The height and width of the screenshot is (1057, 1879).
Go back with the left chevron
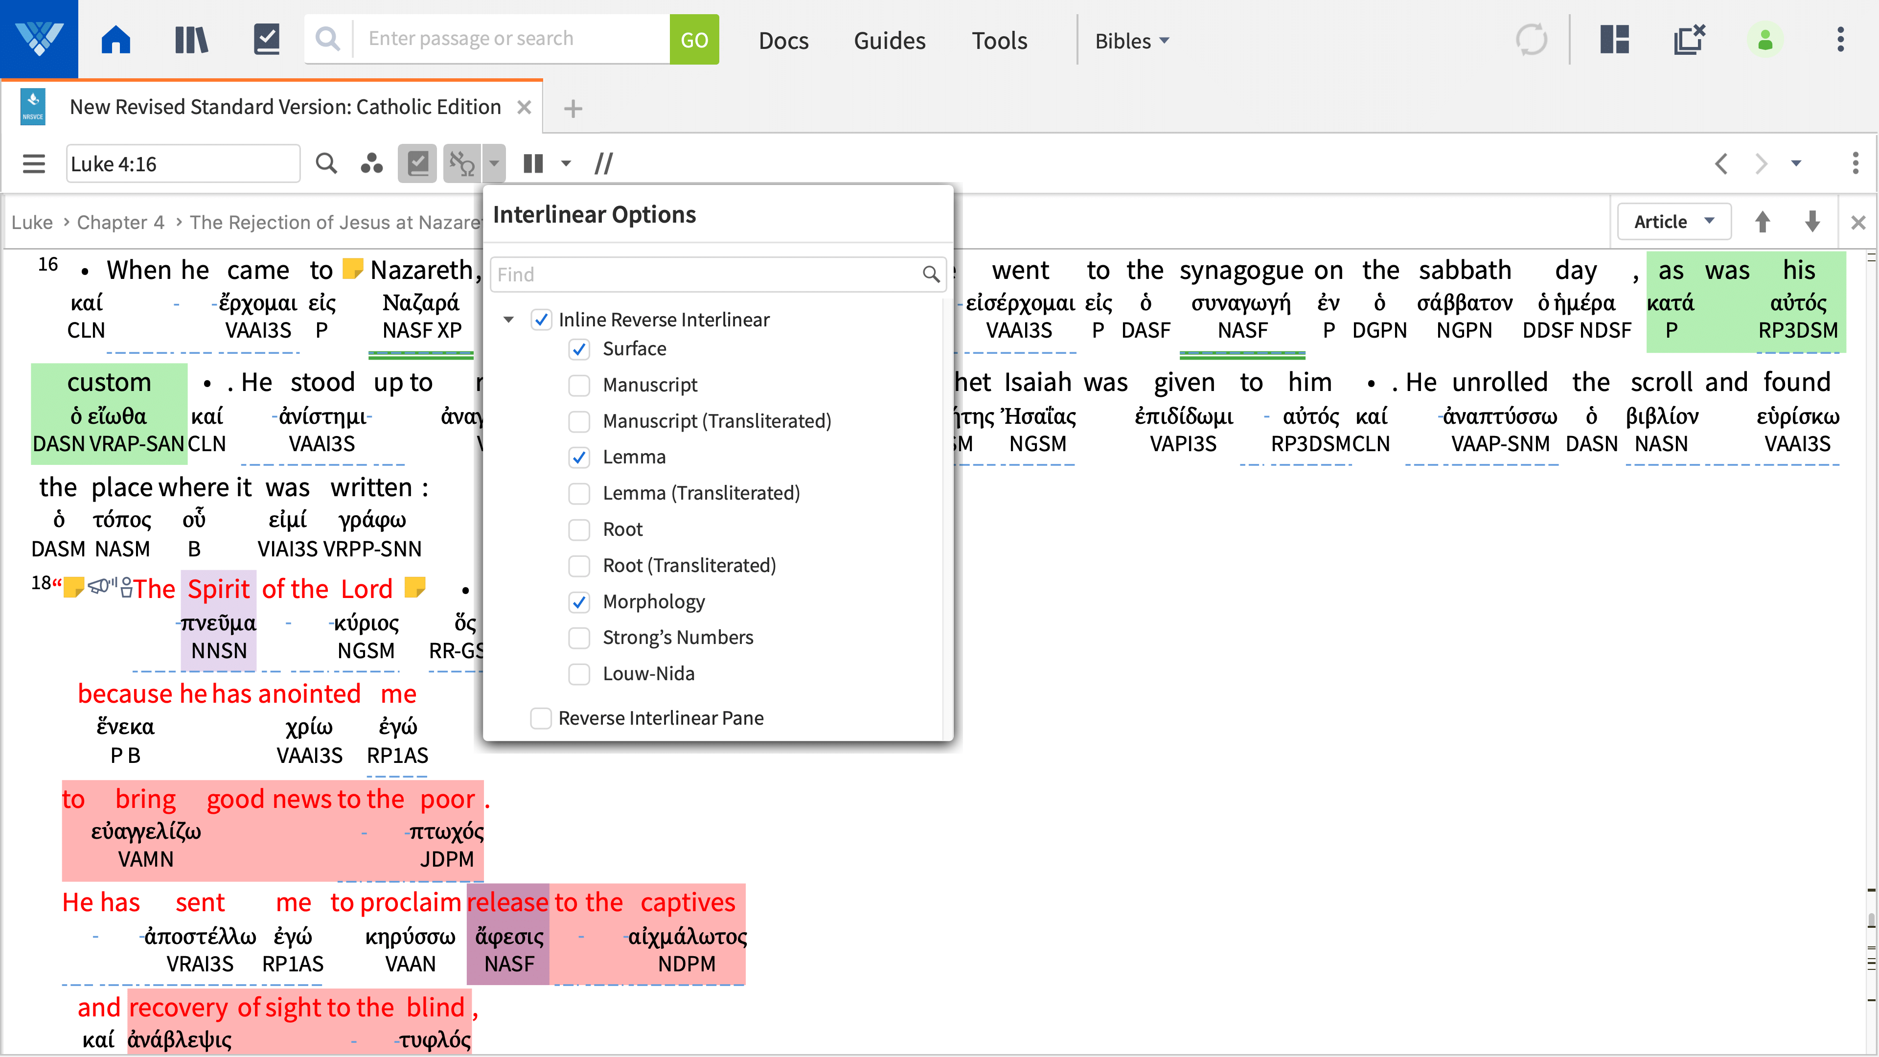pos(1721,163)
